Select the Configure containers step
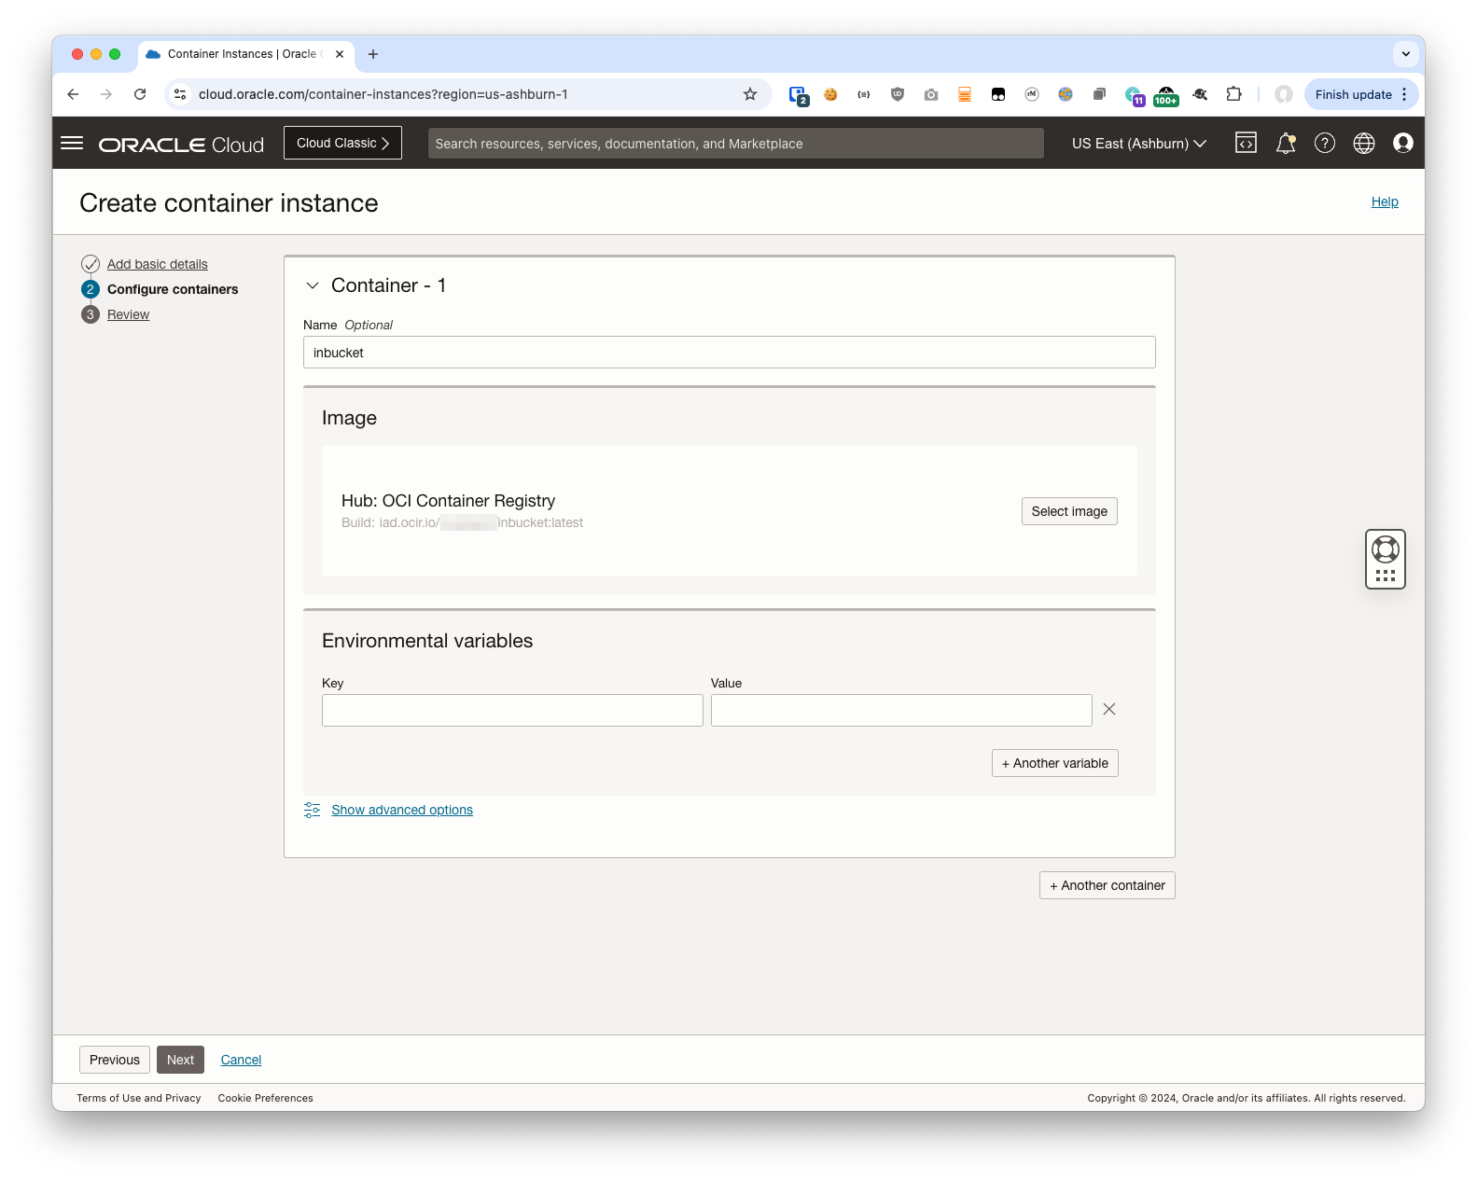 click(173, 289)
